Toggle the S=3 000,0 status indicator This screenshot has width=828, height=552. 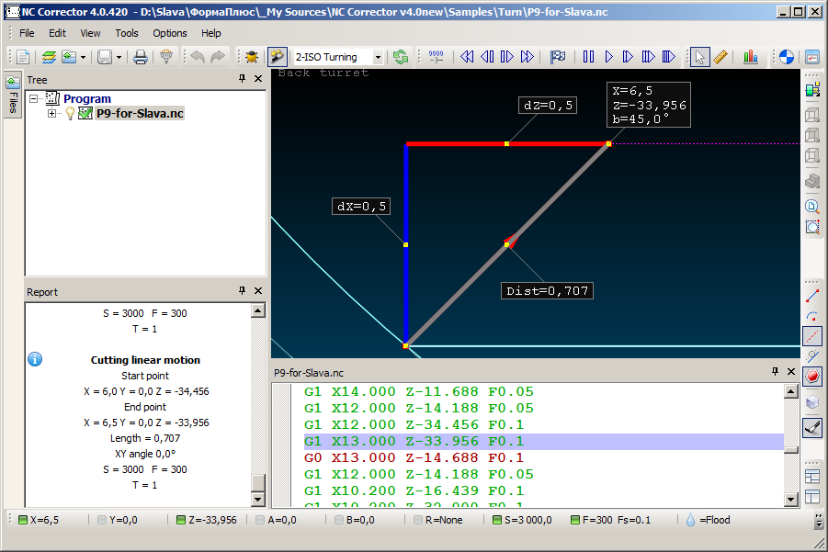click(x=522, y=520)
